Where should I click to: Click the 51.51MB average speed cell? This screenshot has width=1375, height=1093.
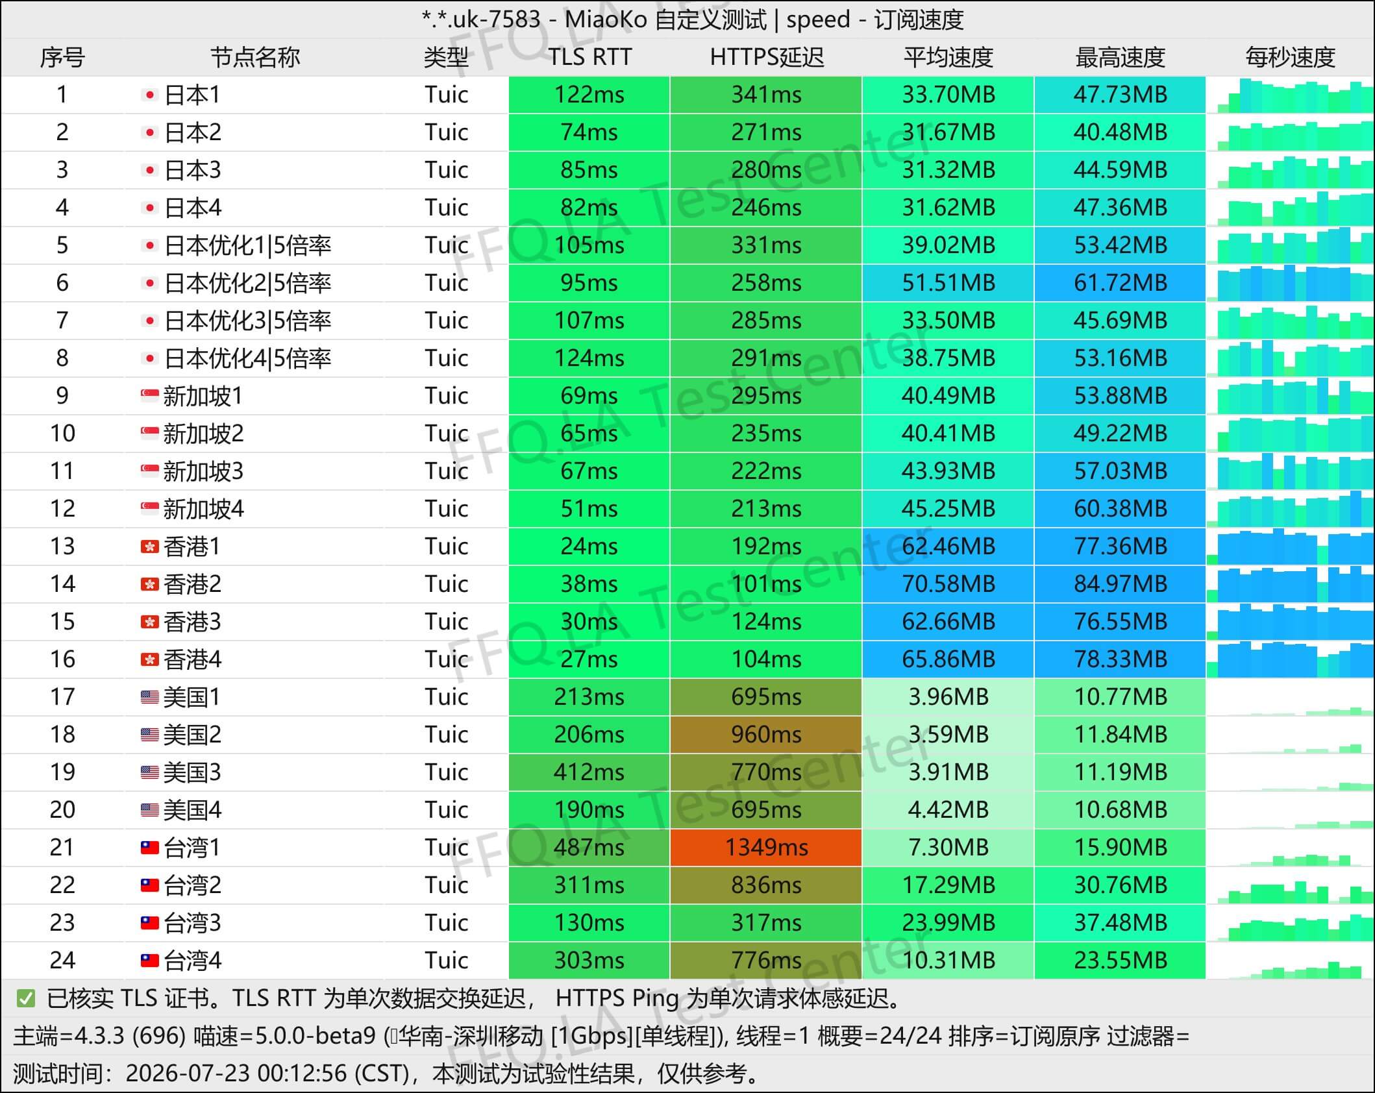(948, 283)
